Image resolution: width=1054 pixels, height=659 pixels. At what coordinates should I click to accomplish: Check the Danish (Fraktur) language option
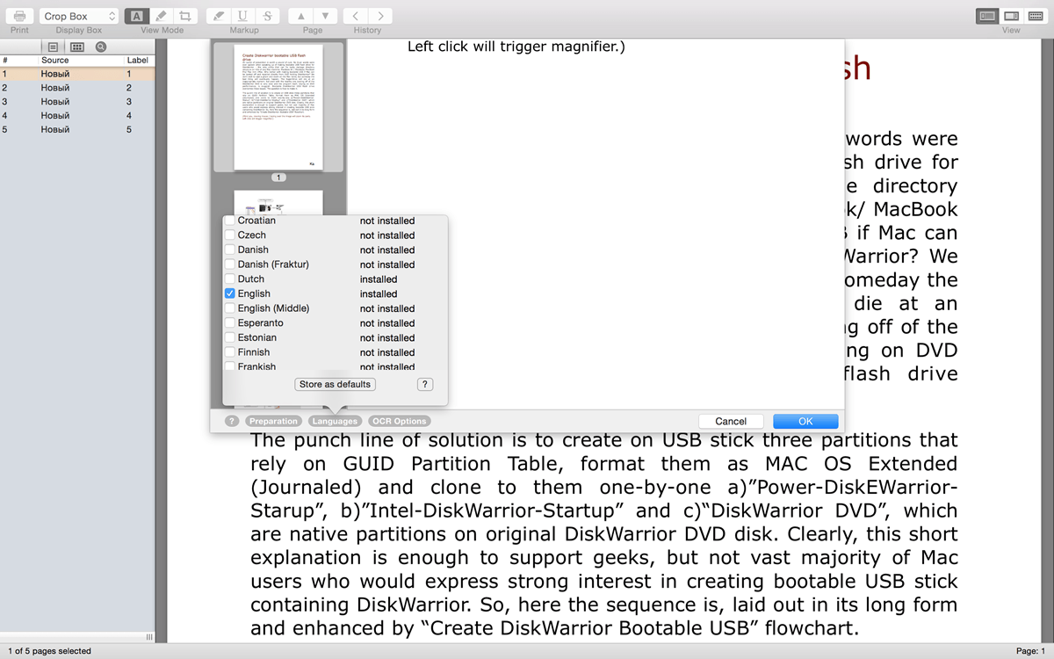[x=229, y=264]
